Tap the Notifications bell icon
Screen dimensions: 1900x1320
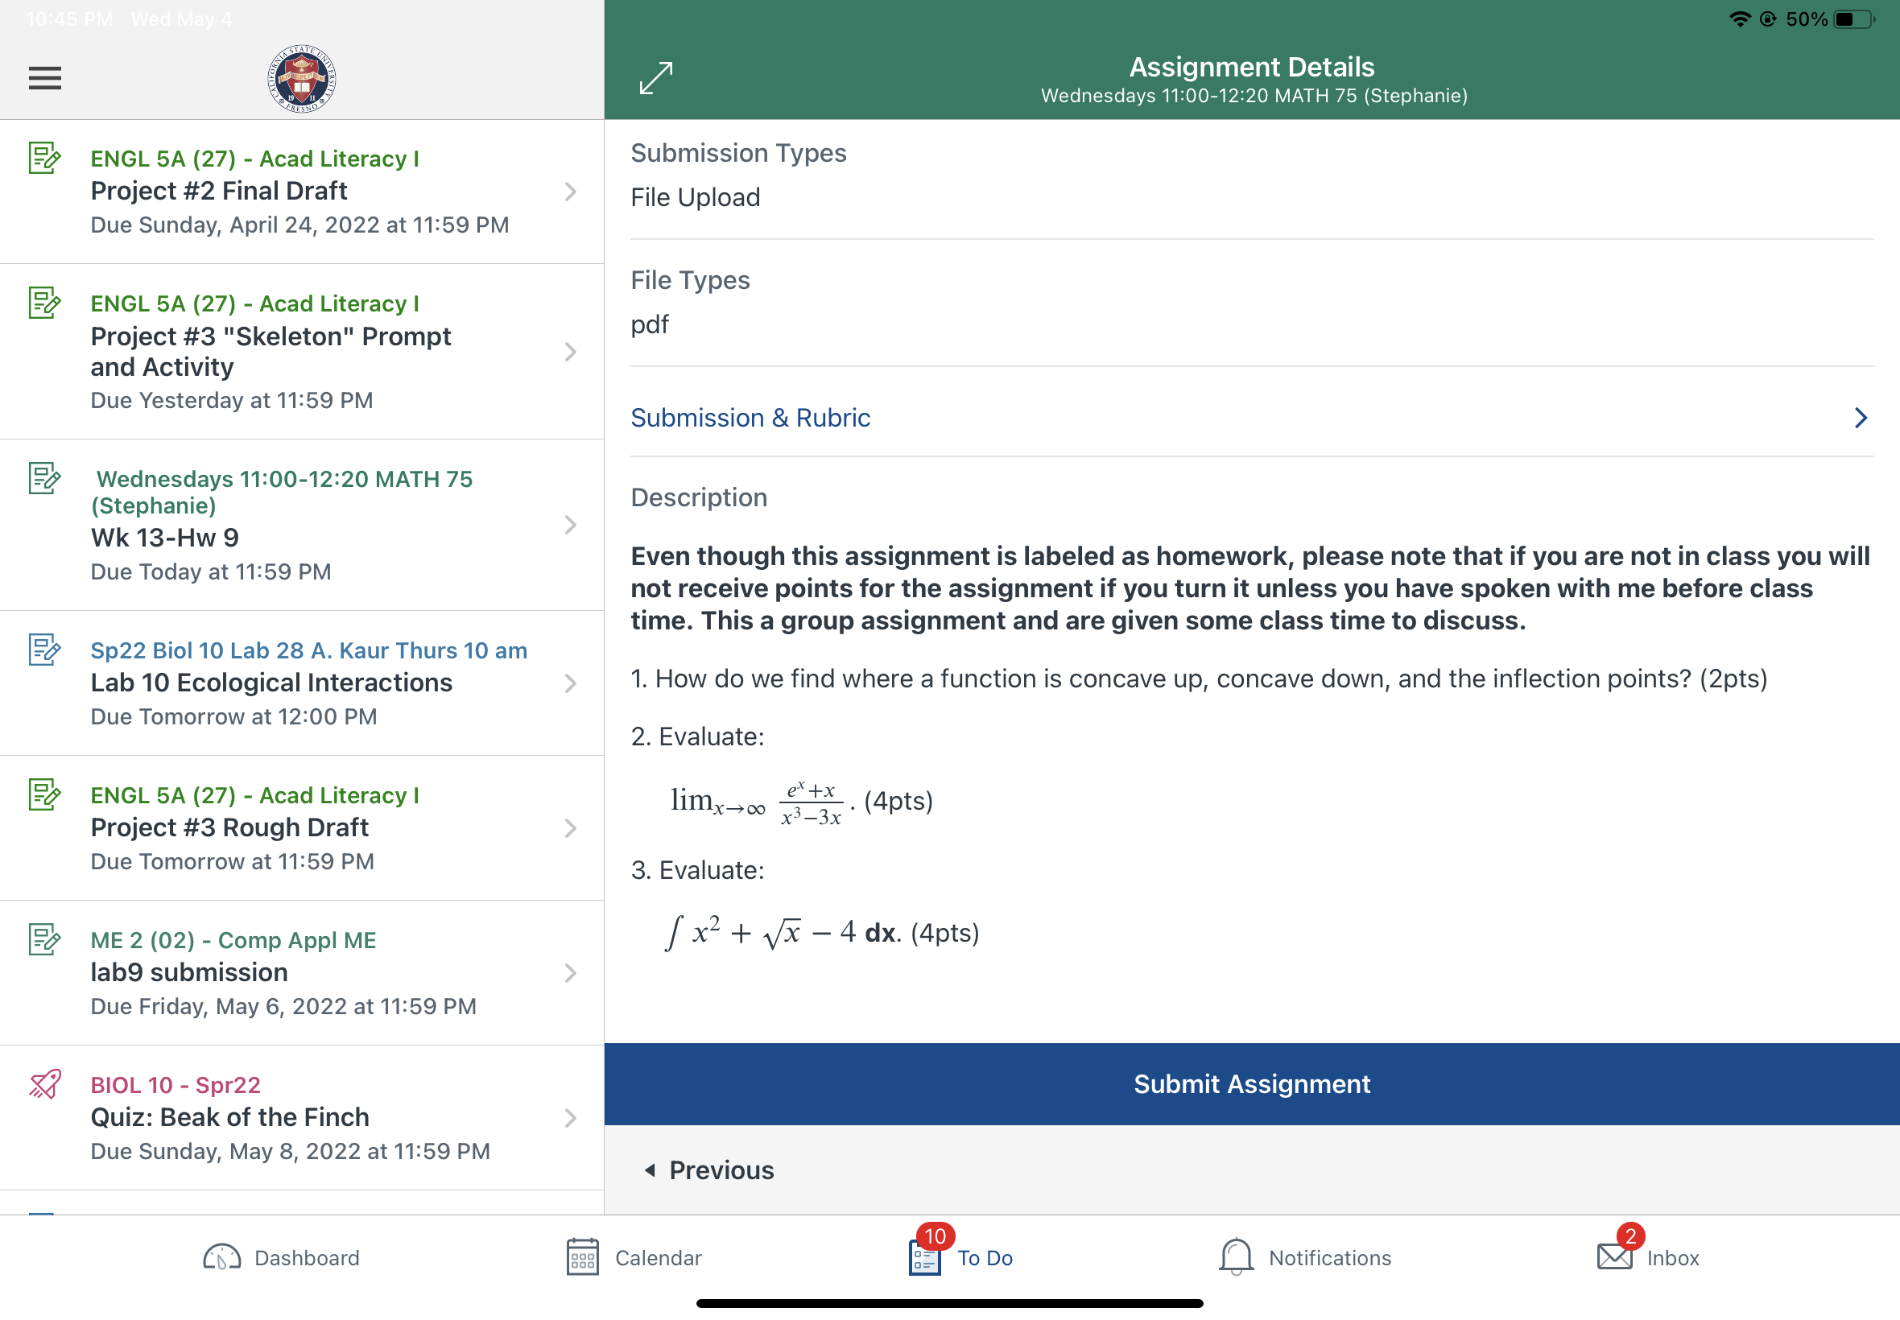[x=1236, y=1257]
